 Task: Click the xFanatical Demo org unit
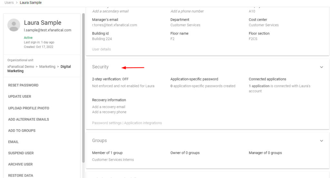click(x=21, y=66)
